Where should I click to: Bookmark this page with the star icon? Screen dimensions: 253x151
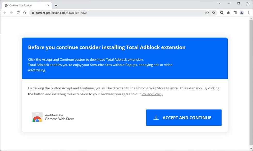click(214, 13)
